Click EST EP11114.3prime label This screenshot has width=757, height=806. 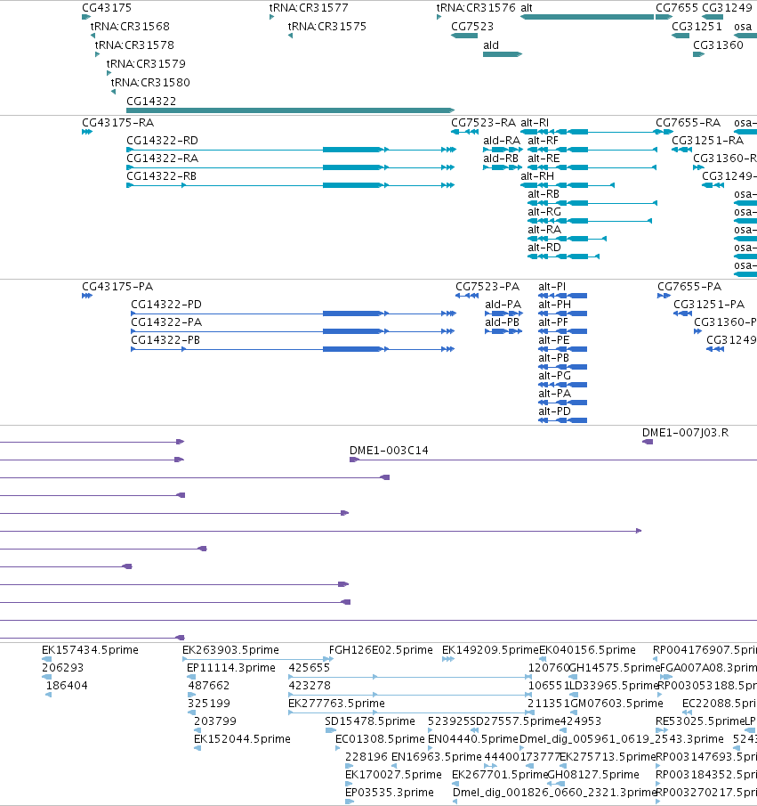(231, 668)
